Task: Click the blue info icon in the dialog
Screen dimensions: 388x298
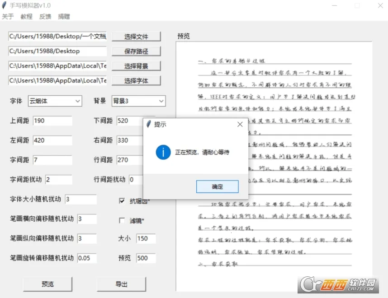Action: click(163, 152)
